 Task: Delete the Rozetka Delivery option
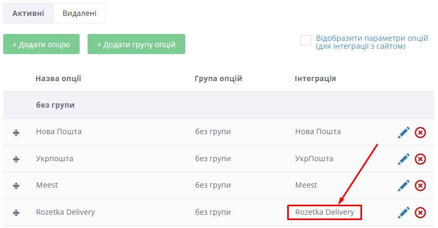click(x=420, y=212)
